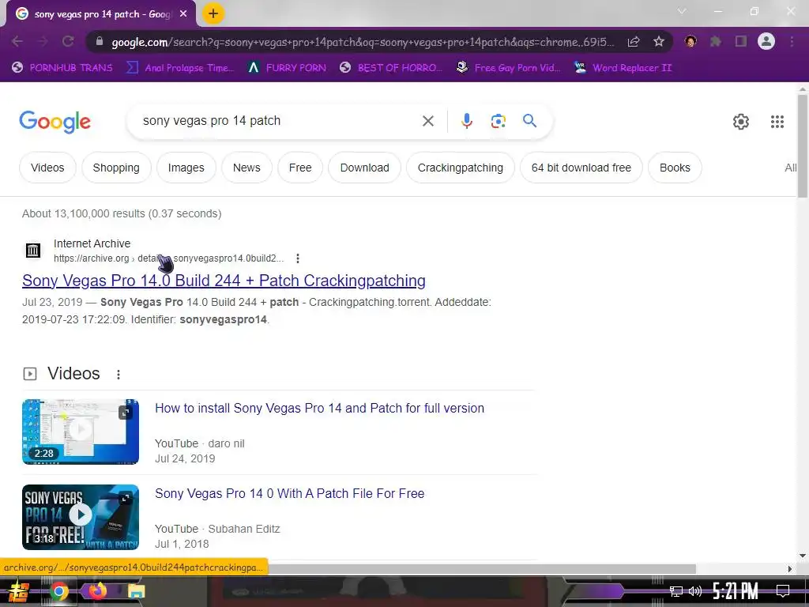Click the Internet Archive site name

pyautogui.click(x=92, y=243)
